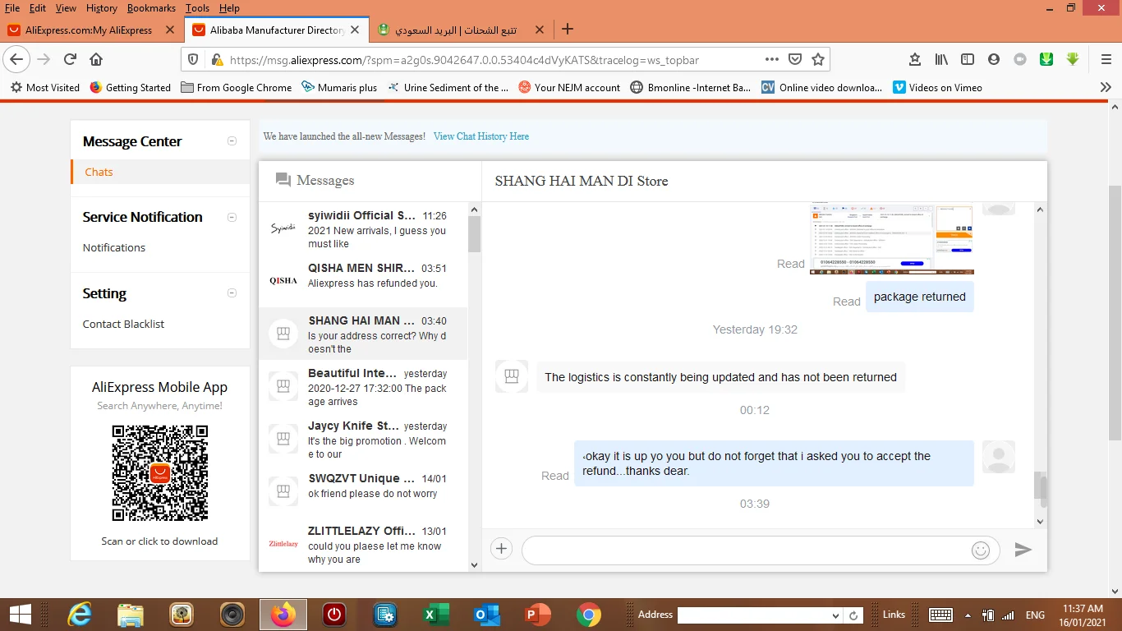This screenshot has height=631, width=1122.
Task: Toggle the sidebar view icon
Action: [x=968, y=59]
